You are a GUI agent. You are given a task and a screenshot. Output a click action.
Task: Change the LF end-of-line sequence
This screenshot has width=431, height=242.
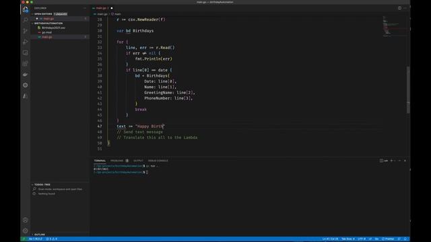coord(370,239)
